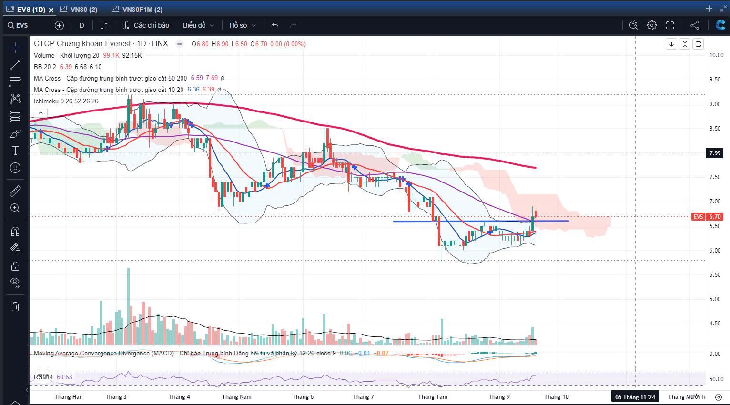Open the quick search icon in toolbar
The image size is (730, 405).
[x=633, y=25]
